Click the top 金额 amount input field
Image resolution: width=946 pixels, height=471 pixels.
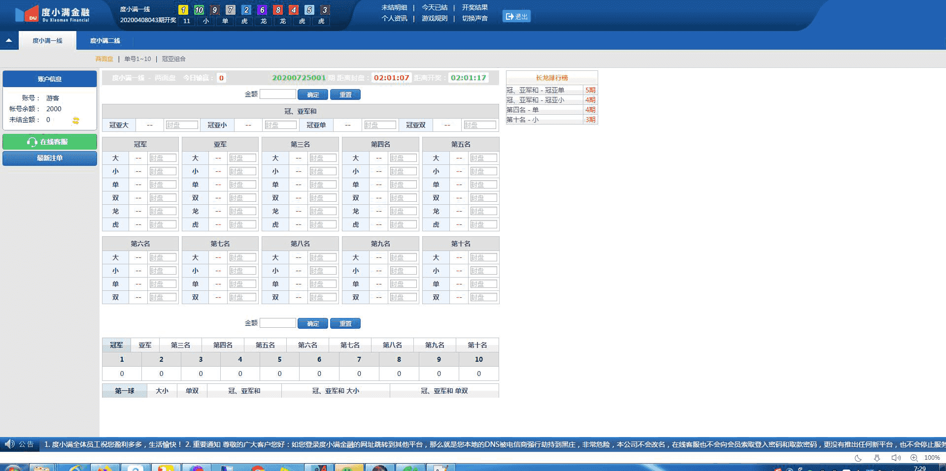[277, 94]
